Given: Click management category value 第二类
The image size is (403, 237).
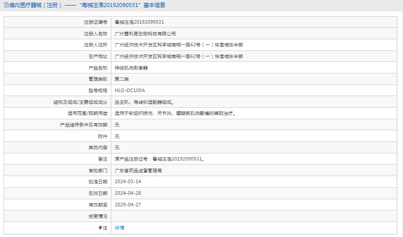Looking at the screenshot, I should pos(122,79).
